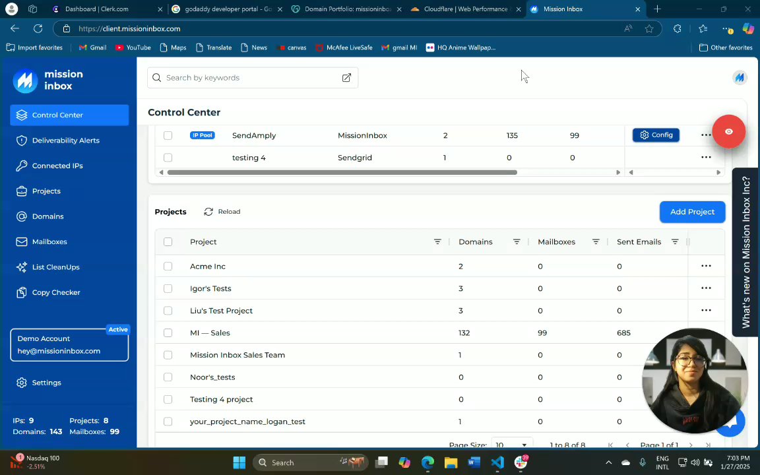Open the Mailboxes column filter menu

[596, 242]
